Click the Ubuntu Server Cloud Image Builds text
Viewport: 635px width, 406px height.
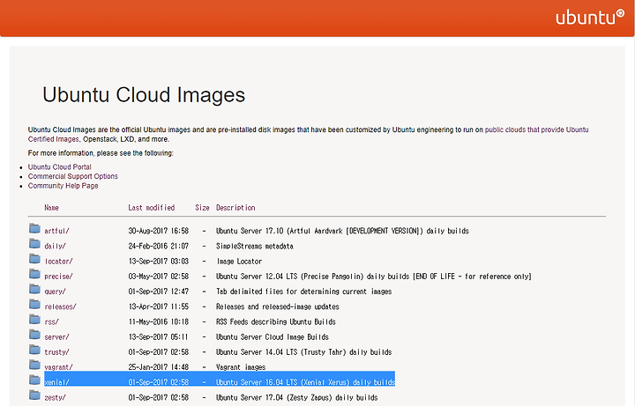tap(273, 336)
